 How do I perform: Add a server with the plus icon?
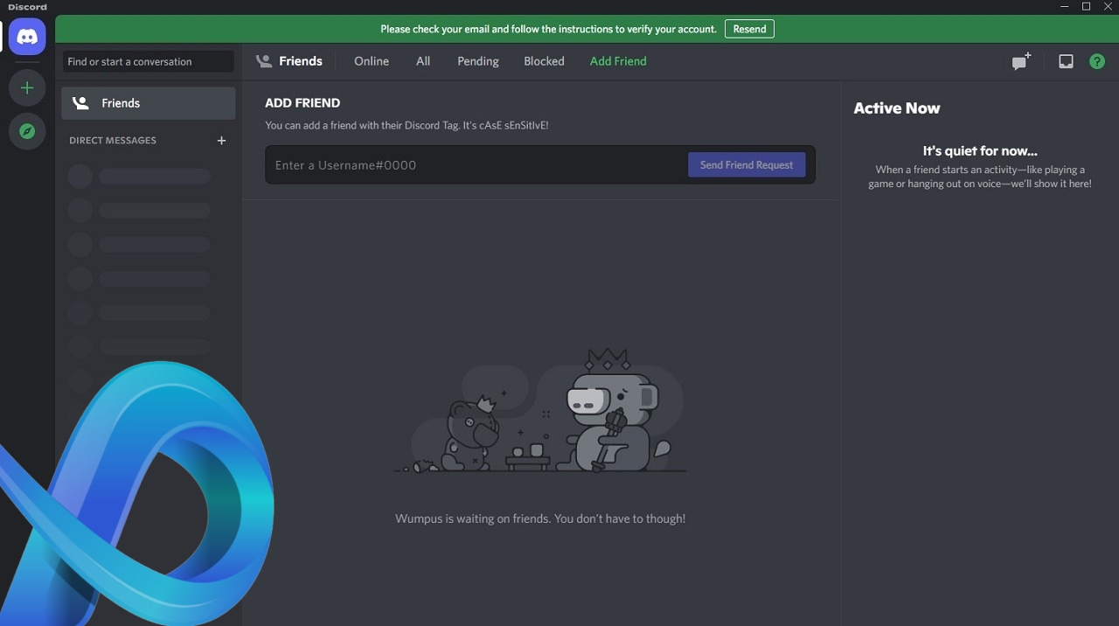(x=27, y=87)
